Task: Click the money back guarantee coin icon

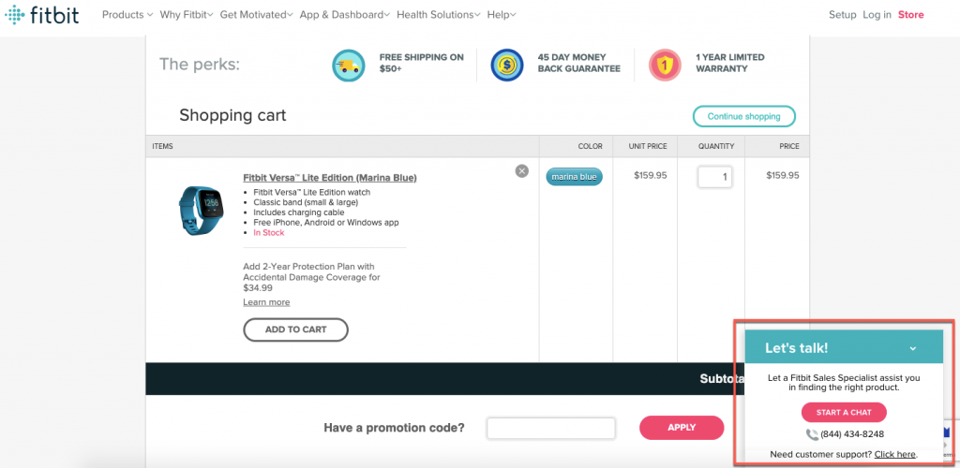Action: point(507,66)
